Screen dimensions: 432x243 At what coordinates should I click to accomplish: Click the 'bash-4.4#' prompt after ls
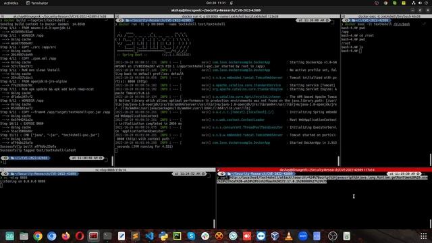(x=350, y=51)
